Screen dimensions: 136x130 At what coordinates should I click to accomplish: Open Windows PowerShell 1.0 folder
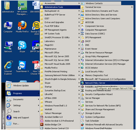60,106
